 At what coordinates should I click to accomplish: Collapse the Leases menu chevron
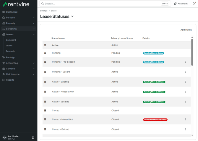coord(34,34)
